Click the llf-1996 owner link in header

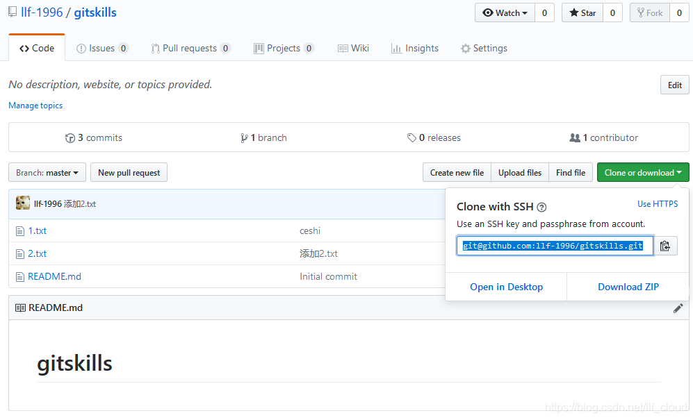pos(42,12)
